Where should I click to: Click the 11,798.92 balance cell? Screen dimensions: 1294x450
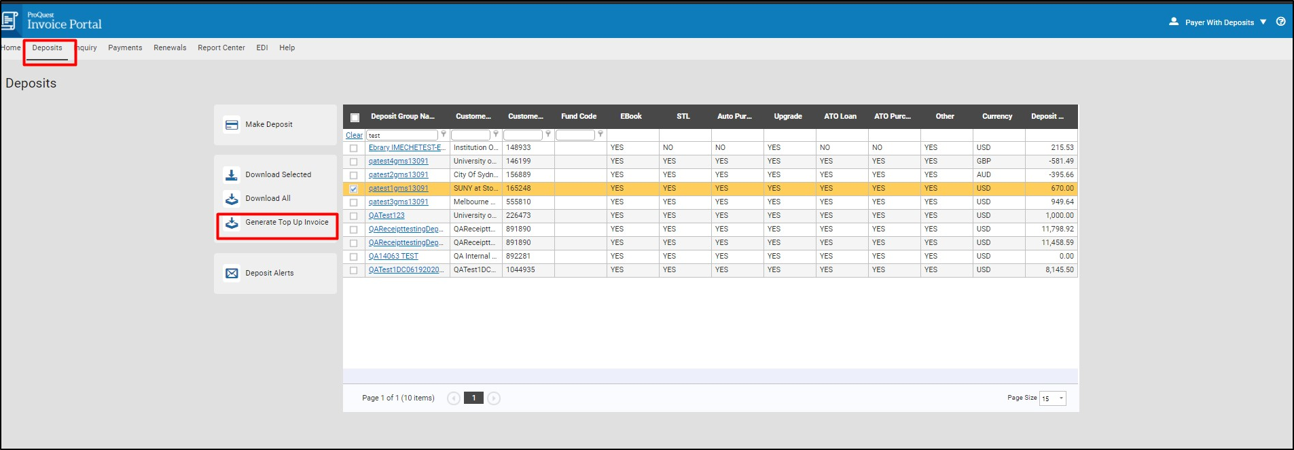pyautogui.click(x=1051, y=229)
